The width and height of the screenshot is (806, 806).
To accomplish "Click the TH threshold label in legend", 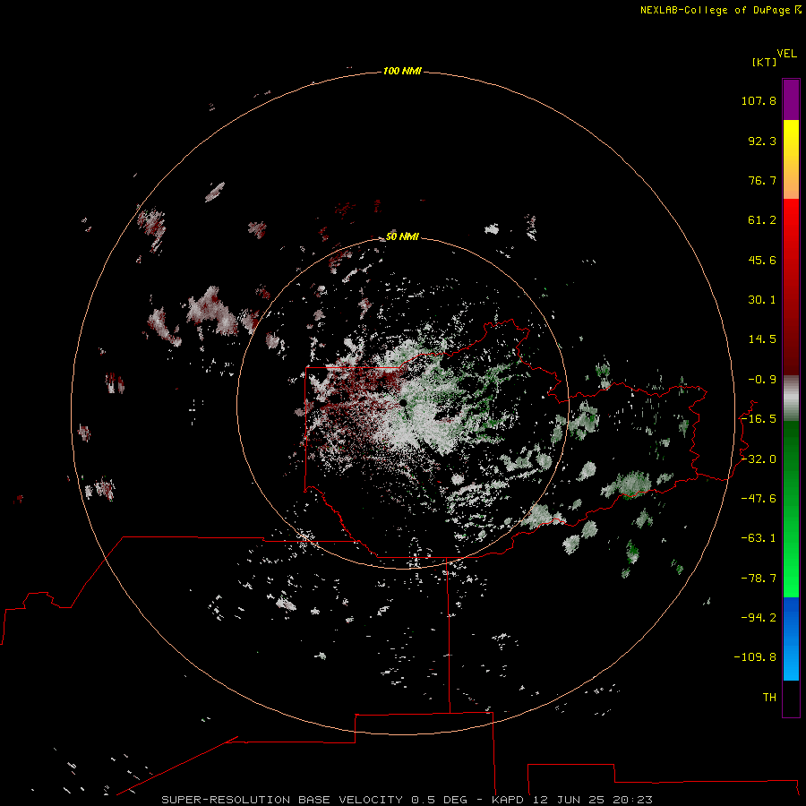I will (x=769, y=698).
